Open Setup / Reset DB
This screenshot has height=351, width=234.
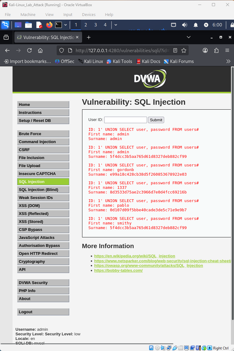pyautogui.click(x=43, y=120)
